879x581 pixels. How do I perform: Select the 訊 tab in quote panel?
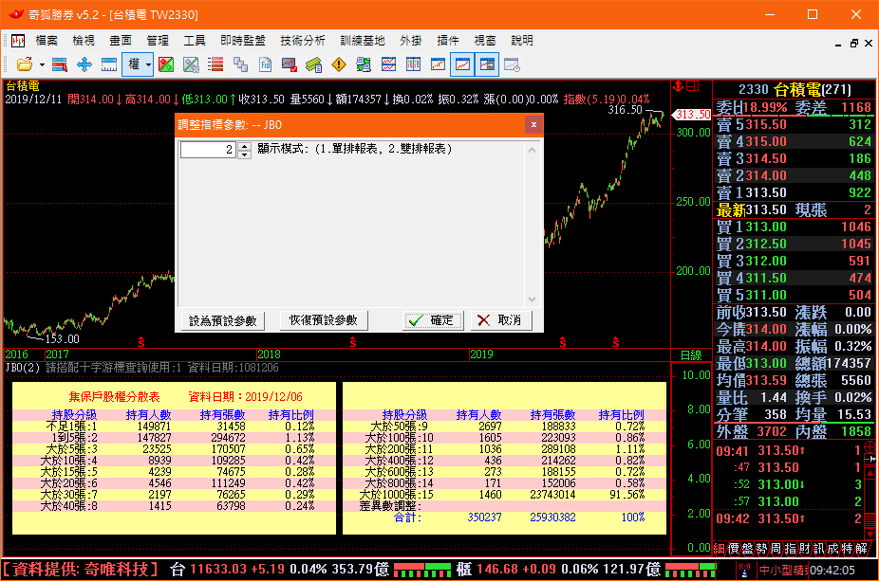[x=818, y=549]
